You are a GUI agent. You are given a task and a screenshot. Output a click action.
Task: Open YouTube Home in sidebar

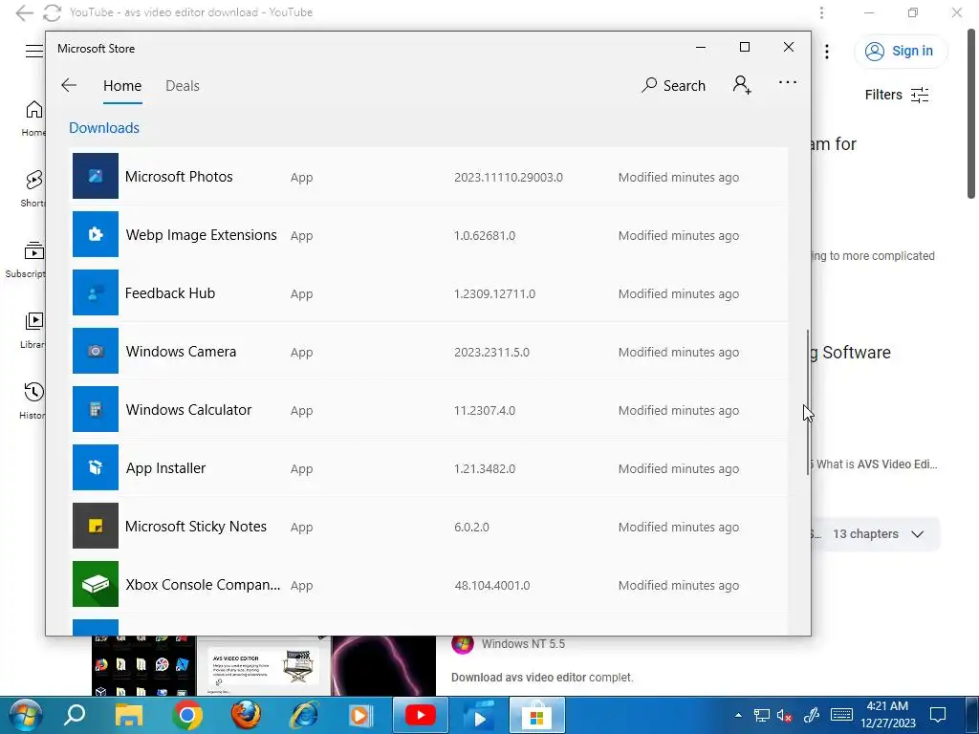pos(33,119)
